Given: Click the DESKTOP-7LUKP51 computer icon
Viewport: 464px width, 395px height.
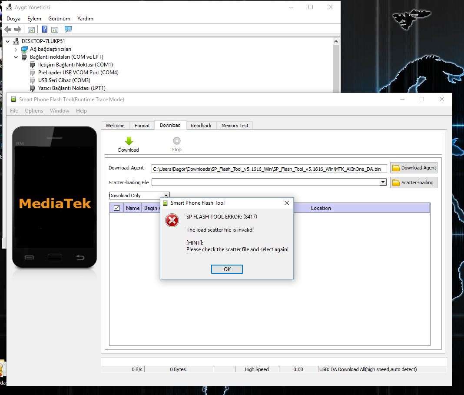Looking at the screenshot, I should click(x=16, y=41).
